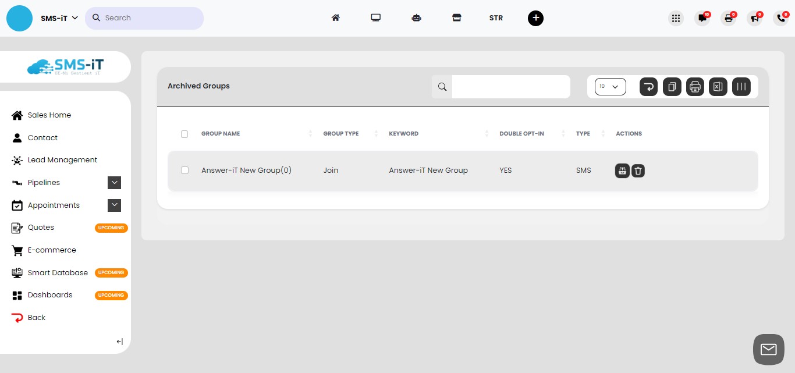
Task: Click the table search input field
Action: click(511, 86)
